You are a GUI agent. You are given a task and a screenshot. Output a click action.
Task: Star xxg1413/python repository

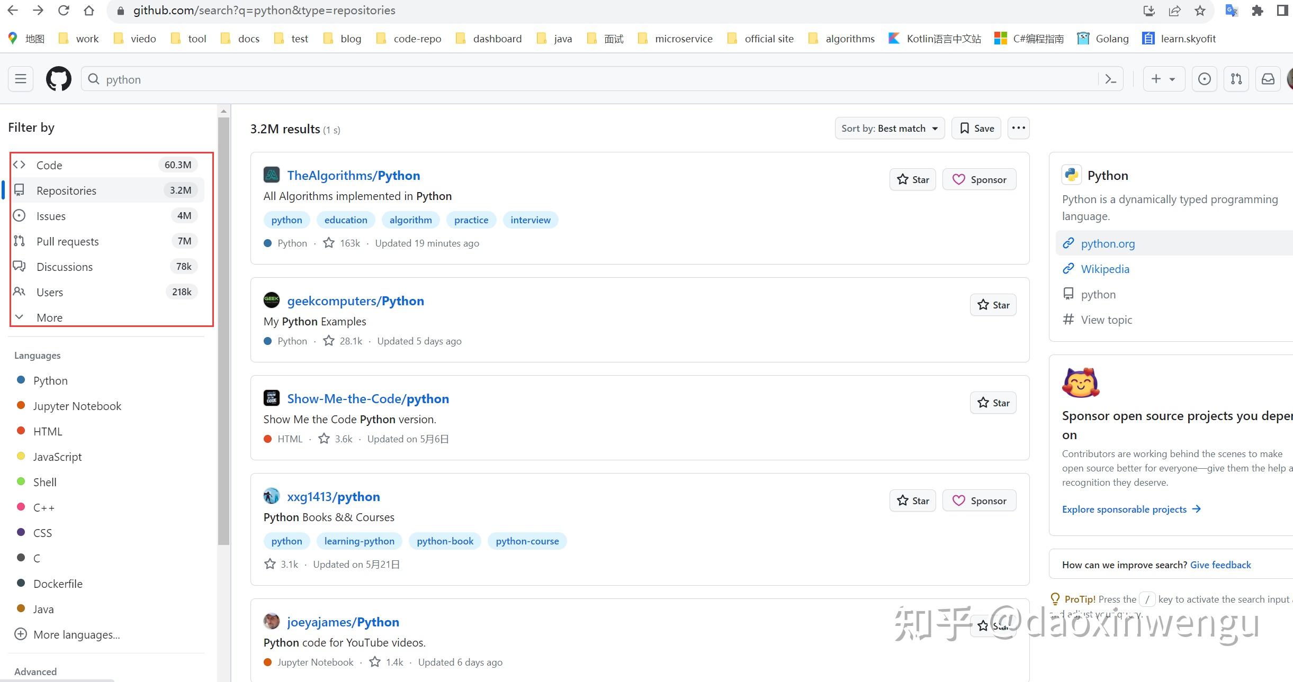point(913,501)
